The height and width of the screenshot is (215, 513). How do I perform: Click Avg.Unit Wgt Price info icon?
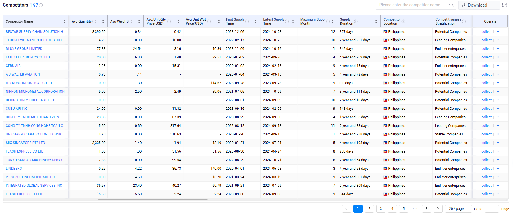point(209,21)
